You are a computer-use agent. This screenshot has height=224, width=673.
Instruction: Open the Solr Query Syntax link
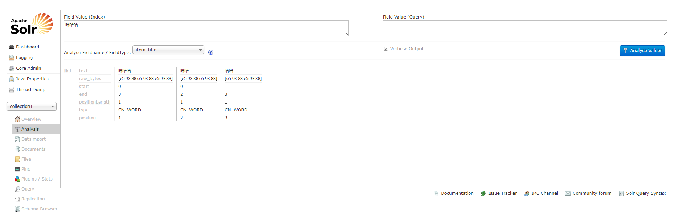[x=642, y=193]
